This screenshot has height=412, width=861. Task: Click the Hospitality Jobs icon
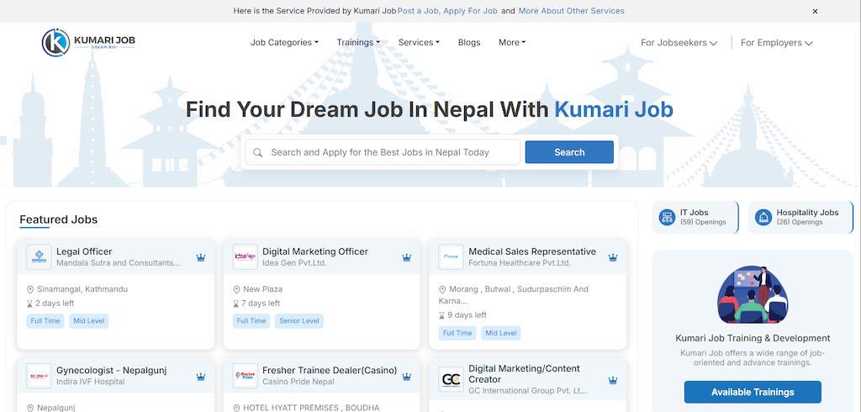click(x=764, y=217)
